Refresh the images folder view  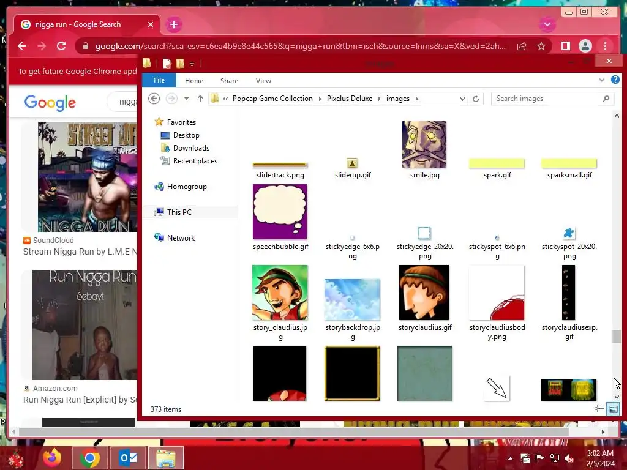[475, 99]
